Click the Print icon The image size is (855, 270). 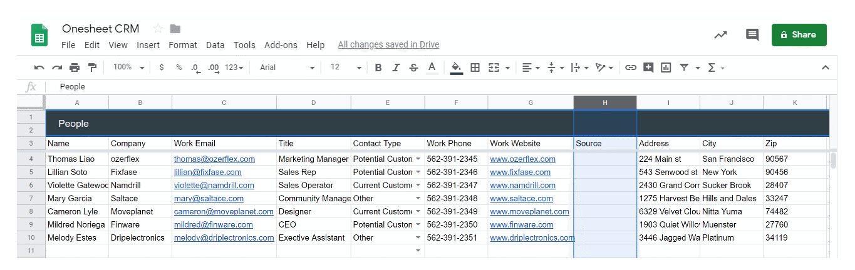[75, 67]
